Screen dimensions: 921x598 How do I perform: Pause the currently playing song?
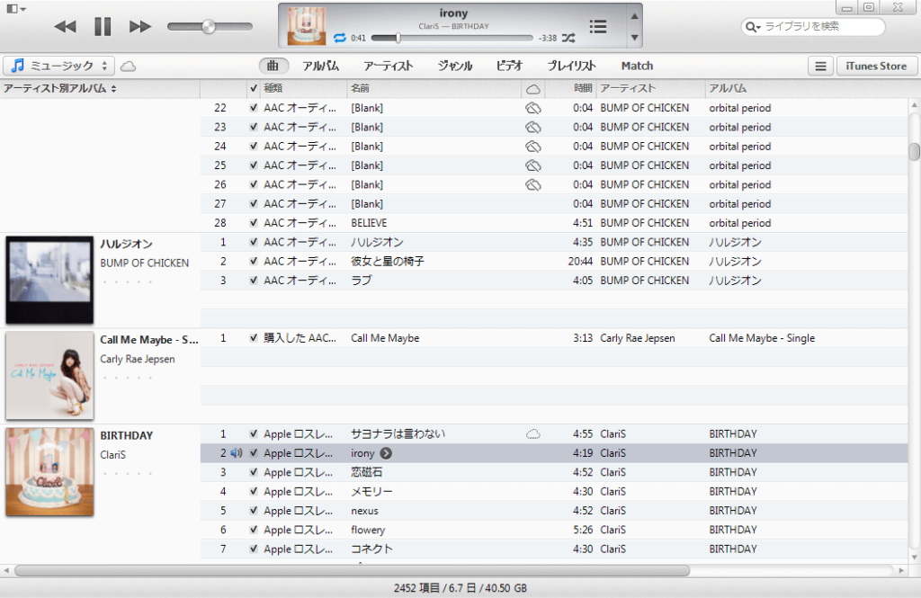coord(103,26)
